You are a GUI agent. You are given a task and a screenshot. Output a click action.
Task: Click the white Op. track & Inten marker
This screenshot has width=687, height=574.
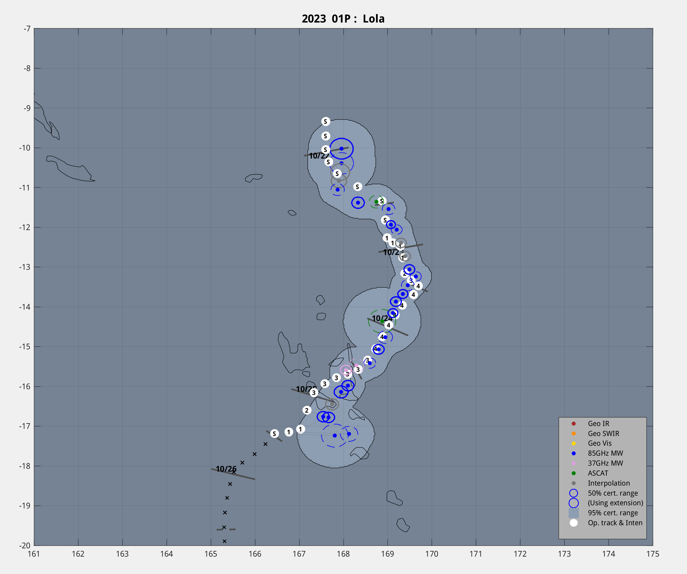(573, 523)
